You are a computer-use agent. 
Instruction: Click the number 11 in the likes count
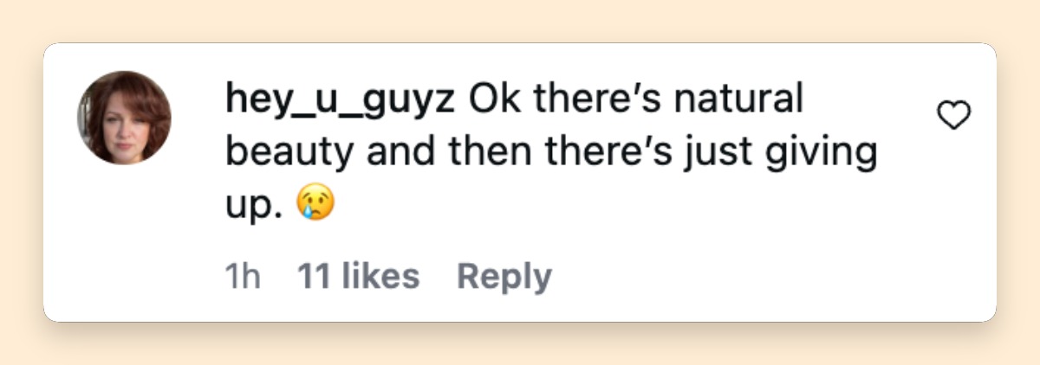pos(312,277)
